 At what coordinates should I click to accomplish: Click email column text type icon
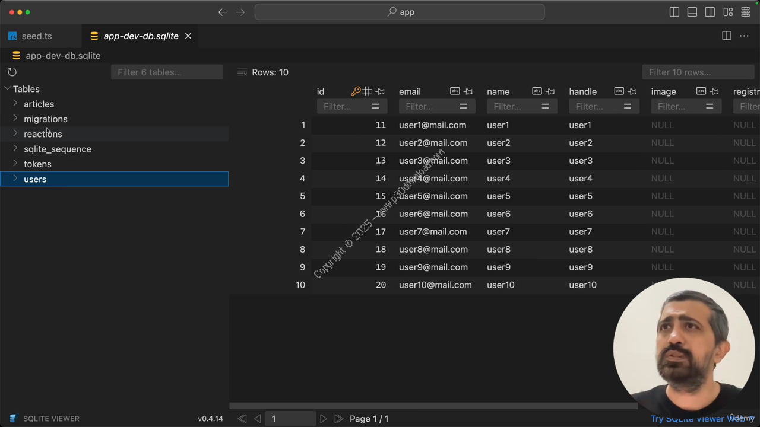pos(455,91)
